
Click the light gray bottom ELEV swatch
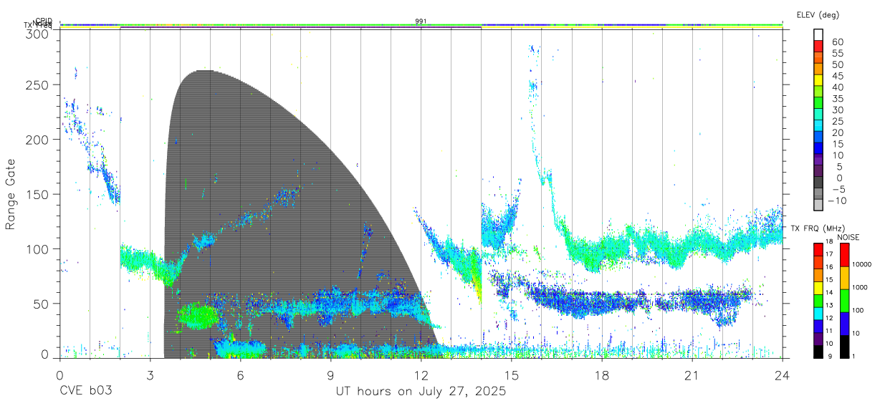click(x=818, y=205)
